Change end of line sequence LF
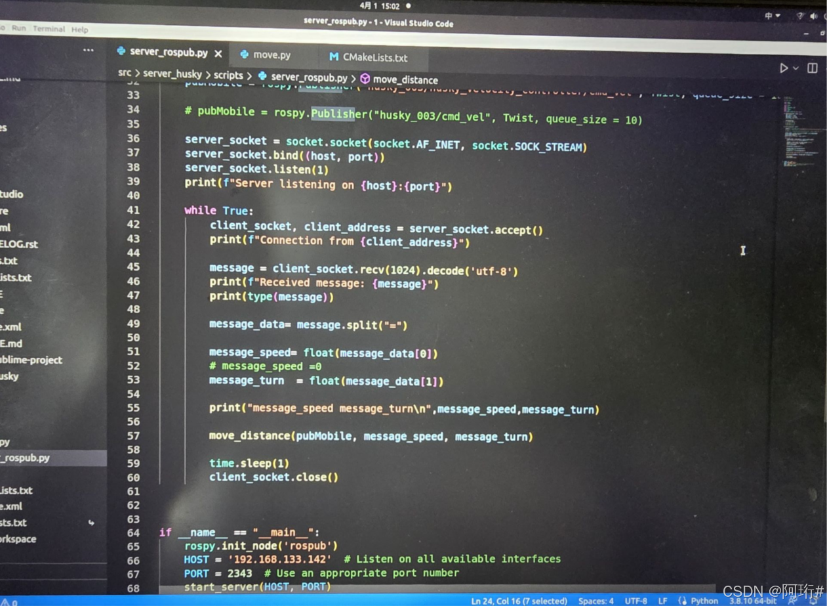Viewport: 827px width, 606px height. pyautogui.click(x=662, y=600)
